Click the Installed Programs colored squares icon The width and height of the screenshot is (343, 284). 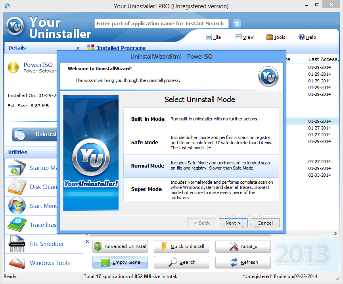coord(90,47)
